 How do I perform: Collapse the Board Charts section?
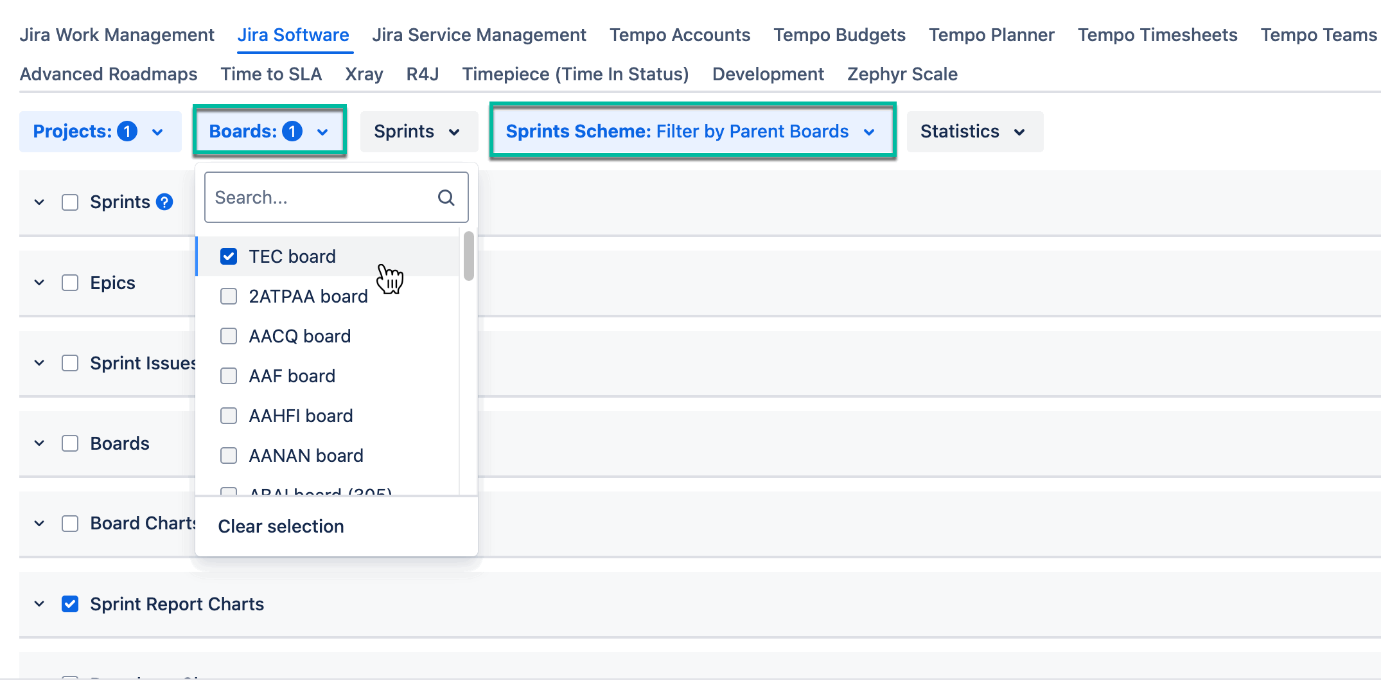[39, 524]
